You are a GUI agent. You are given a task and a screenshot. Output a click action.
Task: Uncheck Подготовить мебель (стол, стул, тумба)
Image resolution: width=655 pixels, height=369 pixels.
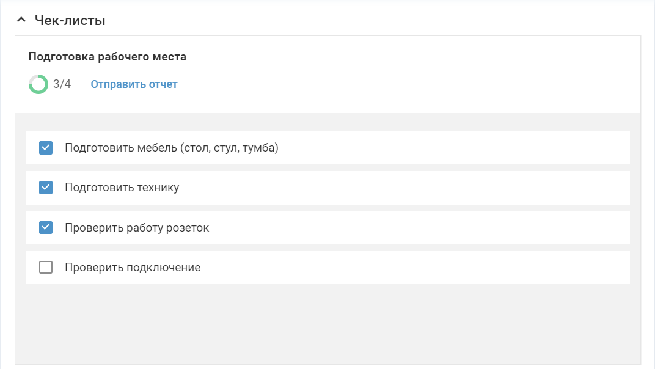click(x=46, y=148)
